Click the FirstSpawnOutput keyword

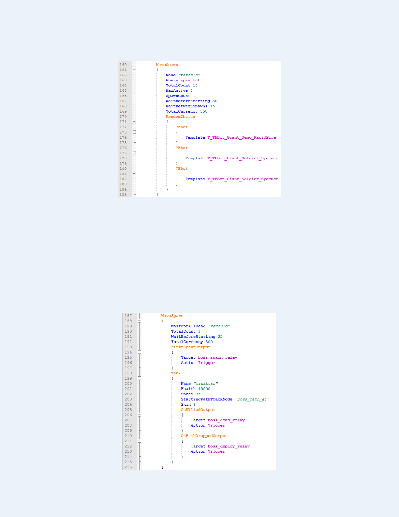pyautogui.click(x=191, y=347)
